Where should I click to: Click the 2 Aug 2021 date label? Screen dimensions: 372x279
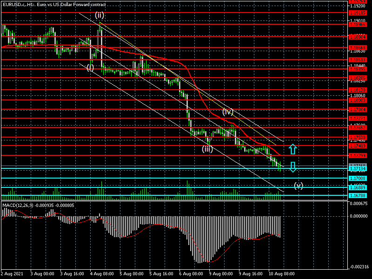(13, 273)
